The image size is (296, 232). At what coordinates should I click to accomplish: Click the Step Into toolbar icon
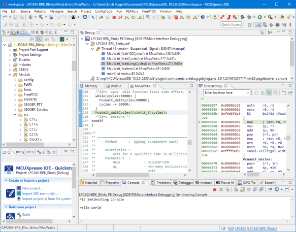coord(126,17)
